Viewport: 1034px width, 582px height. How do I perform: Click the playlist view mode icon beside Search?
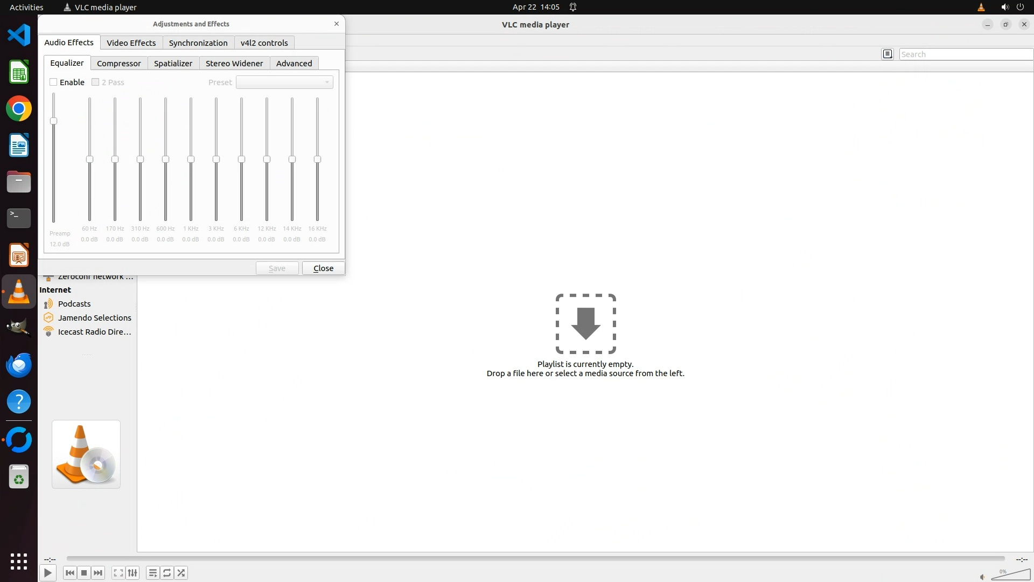[x=888, y=54]
